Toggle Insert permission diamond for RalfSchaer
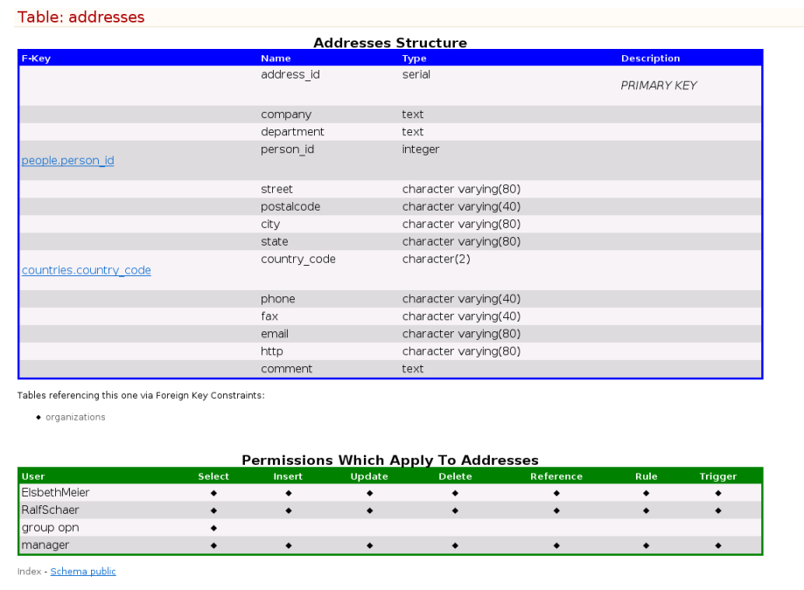The width and height of the screenshot is (804, 590). pos(288,510)
